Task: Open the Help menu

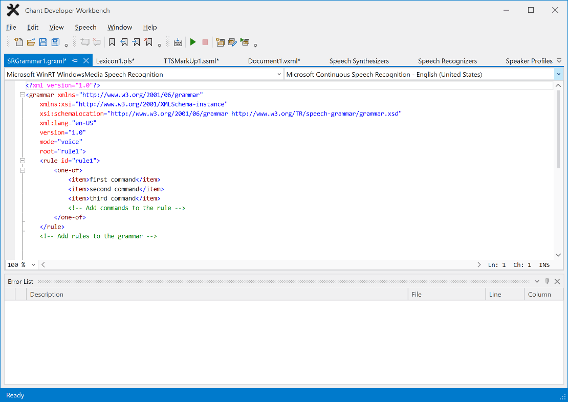Action: tap(149, 27)
